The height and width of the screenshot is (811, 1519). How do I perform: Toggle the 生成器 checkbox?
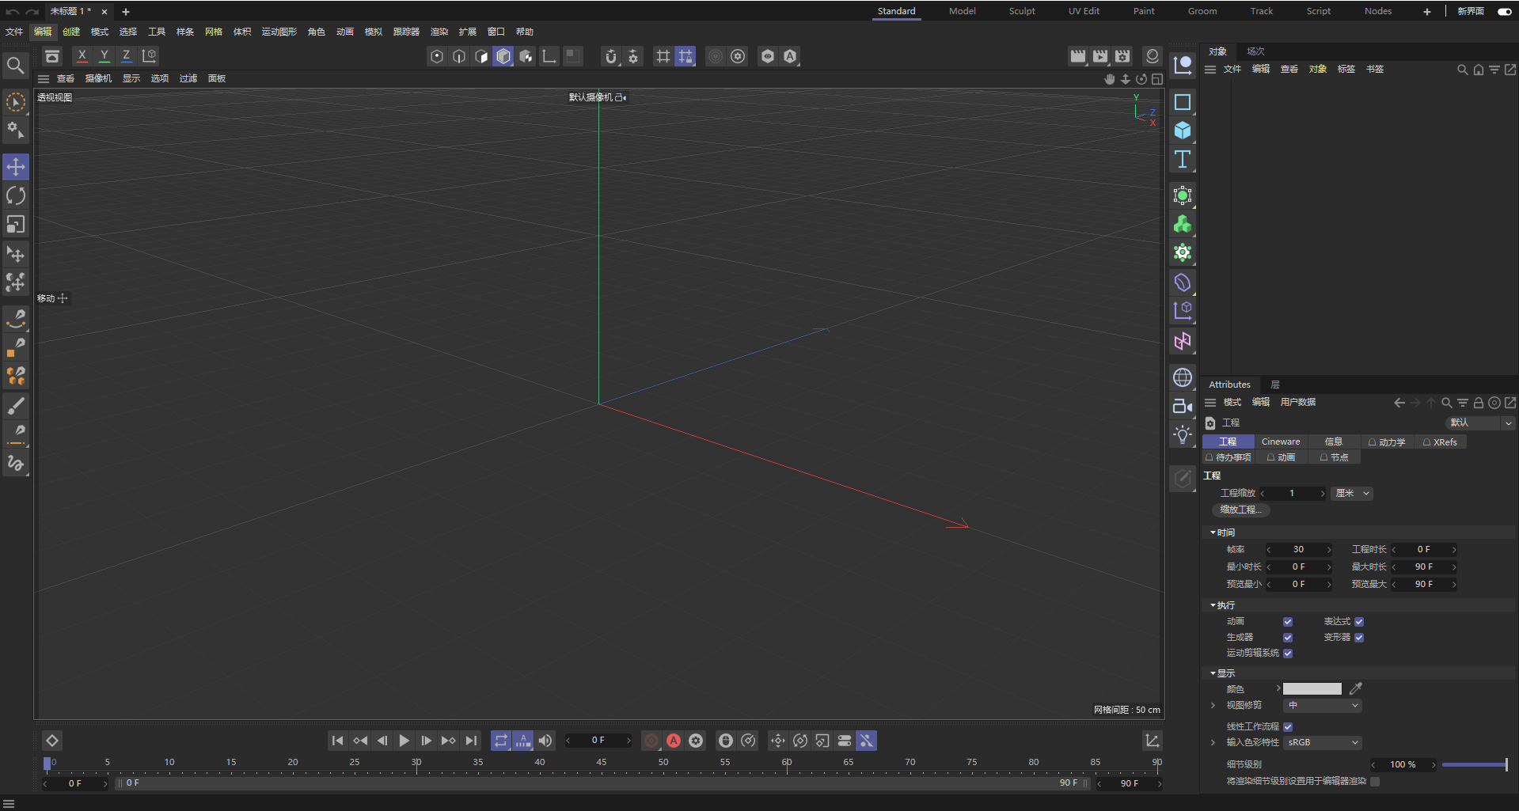[1288, 638]
